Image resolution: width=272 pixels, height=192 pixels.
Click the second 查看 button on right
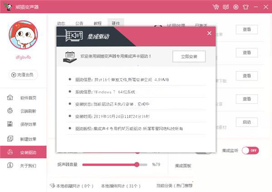(247, 53)
